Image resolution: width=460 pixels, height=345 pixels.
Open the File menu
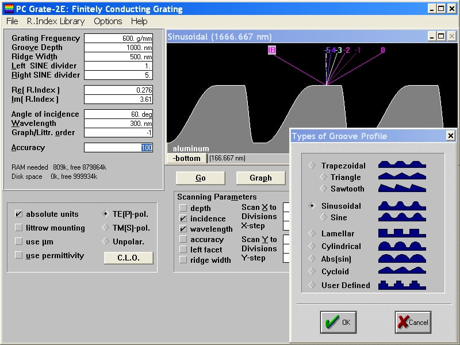tap(12, 21)
